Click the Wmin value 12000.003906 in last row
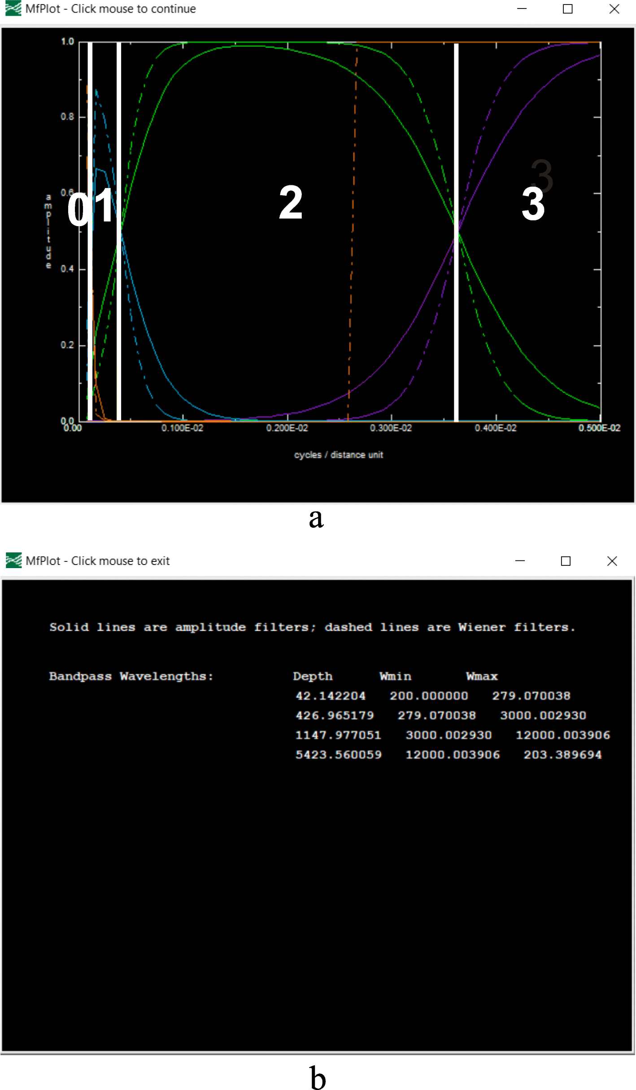This screenshot has width=636, height=1090. tap(453, 755)
